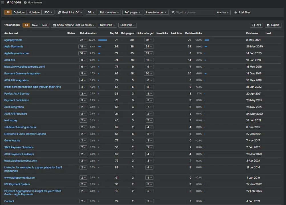Select the Dofollow filter

[19, 12]
